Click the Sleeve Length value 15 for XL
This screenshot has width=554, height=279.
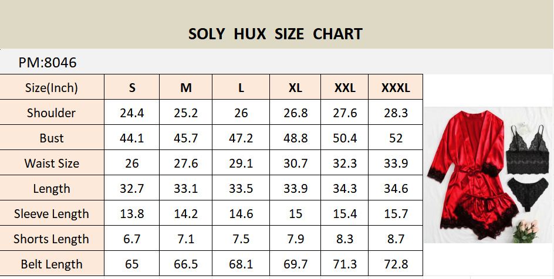(295, 214)
